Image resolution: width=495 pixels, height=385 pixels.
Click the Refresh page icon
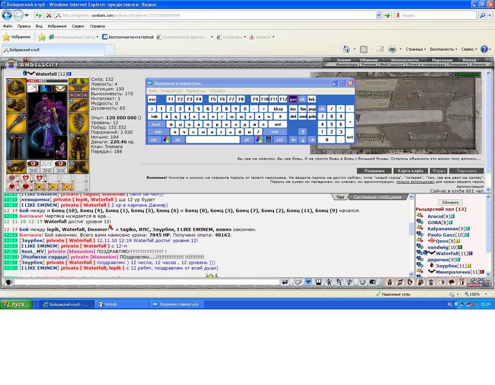tap(38, 15)
